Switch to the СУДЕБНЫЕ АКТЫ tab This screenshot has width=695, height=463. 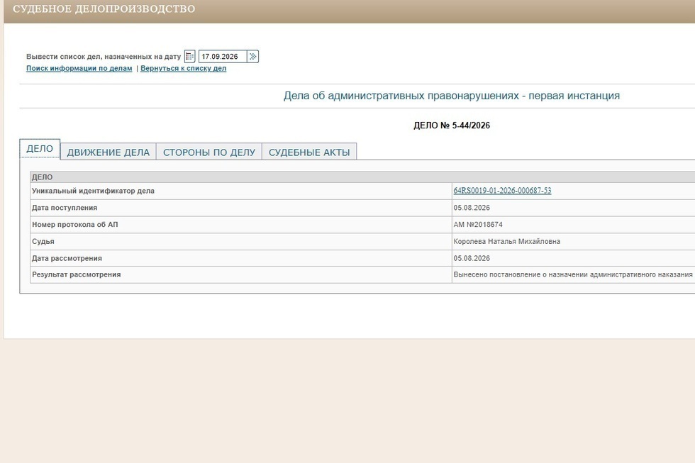[309, 152]
